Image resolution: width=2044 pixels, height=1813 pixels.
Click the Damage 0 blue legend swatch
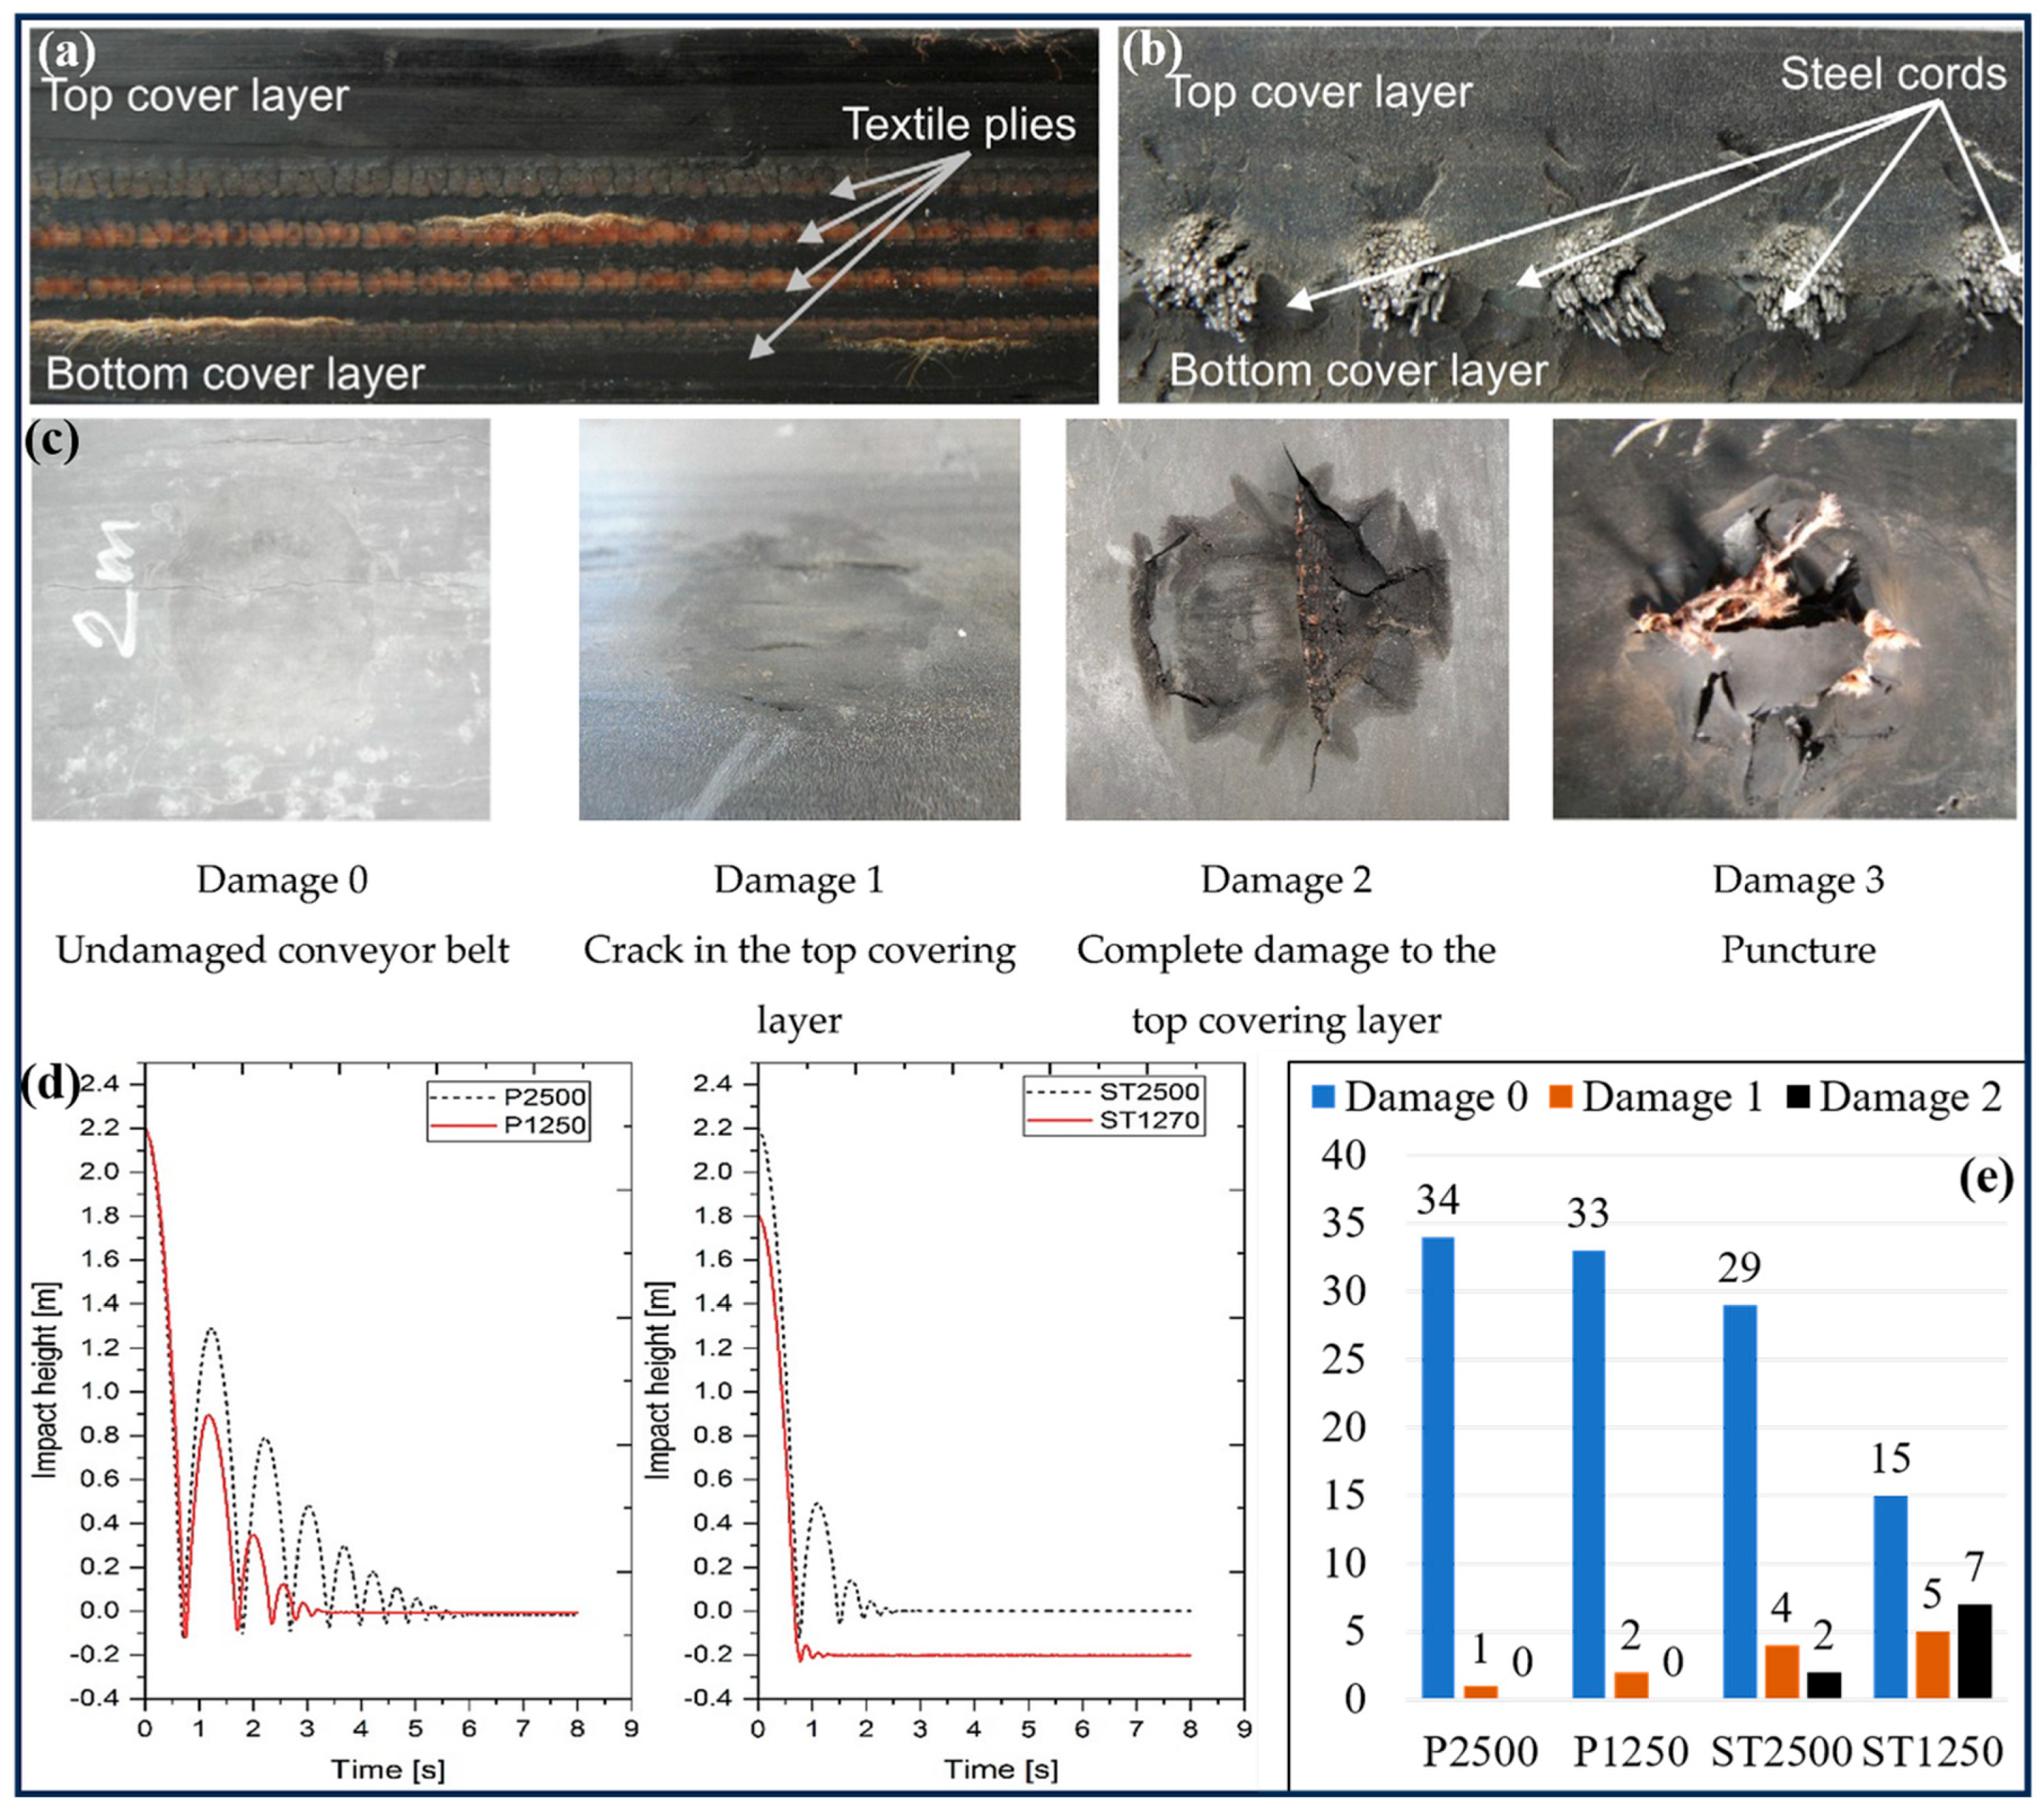(x=1324, y=1098)
